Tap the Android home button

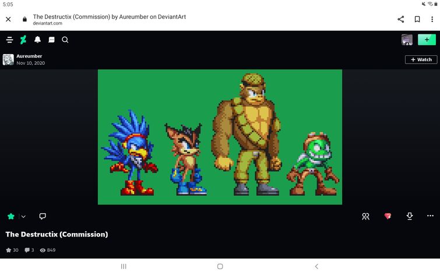(x=220, y=266)
